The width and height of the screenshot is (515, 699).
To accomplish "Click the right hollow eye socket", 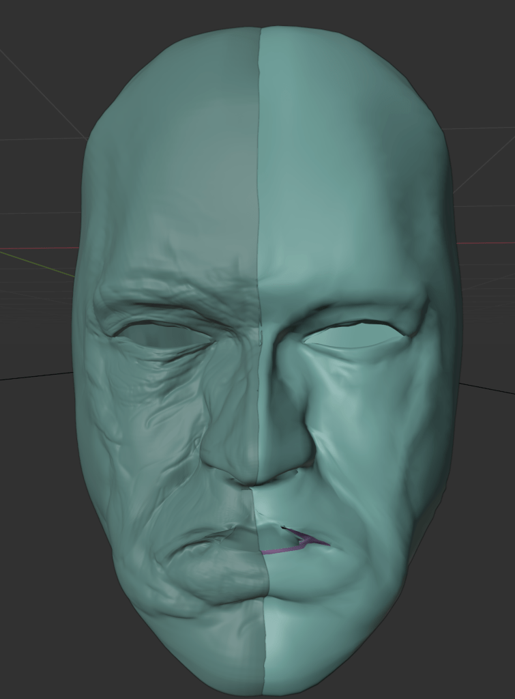I will 353,335.
